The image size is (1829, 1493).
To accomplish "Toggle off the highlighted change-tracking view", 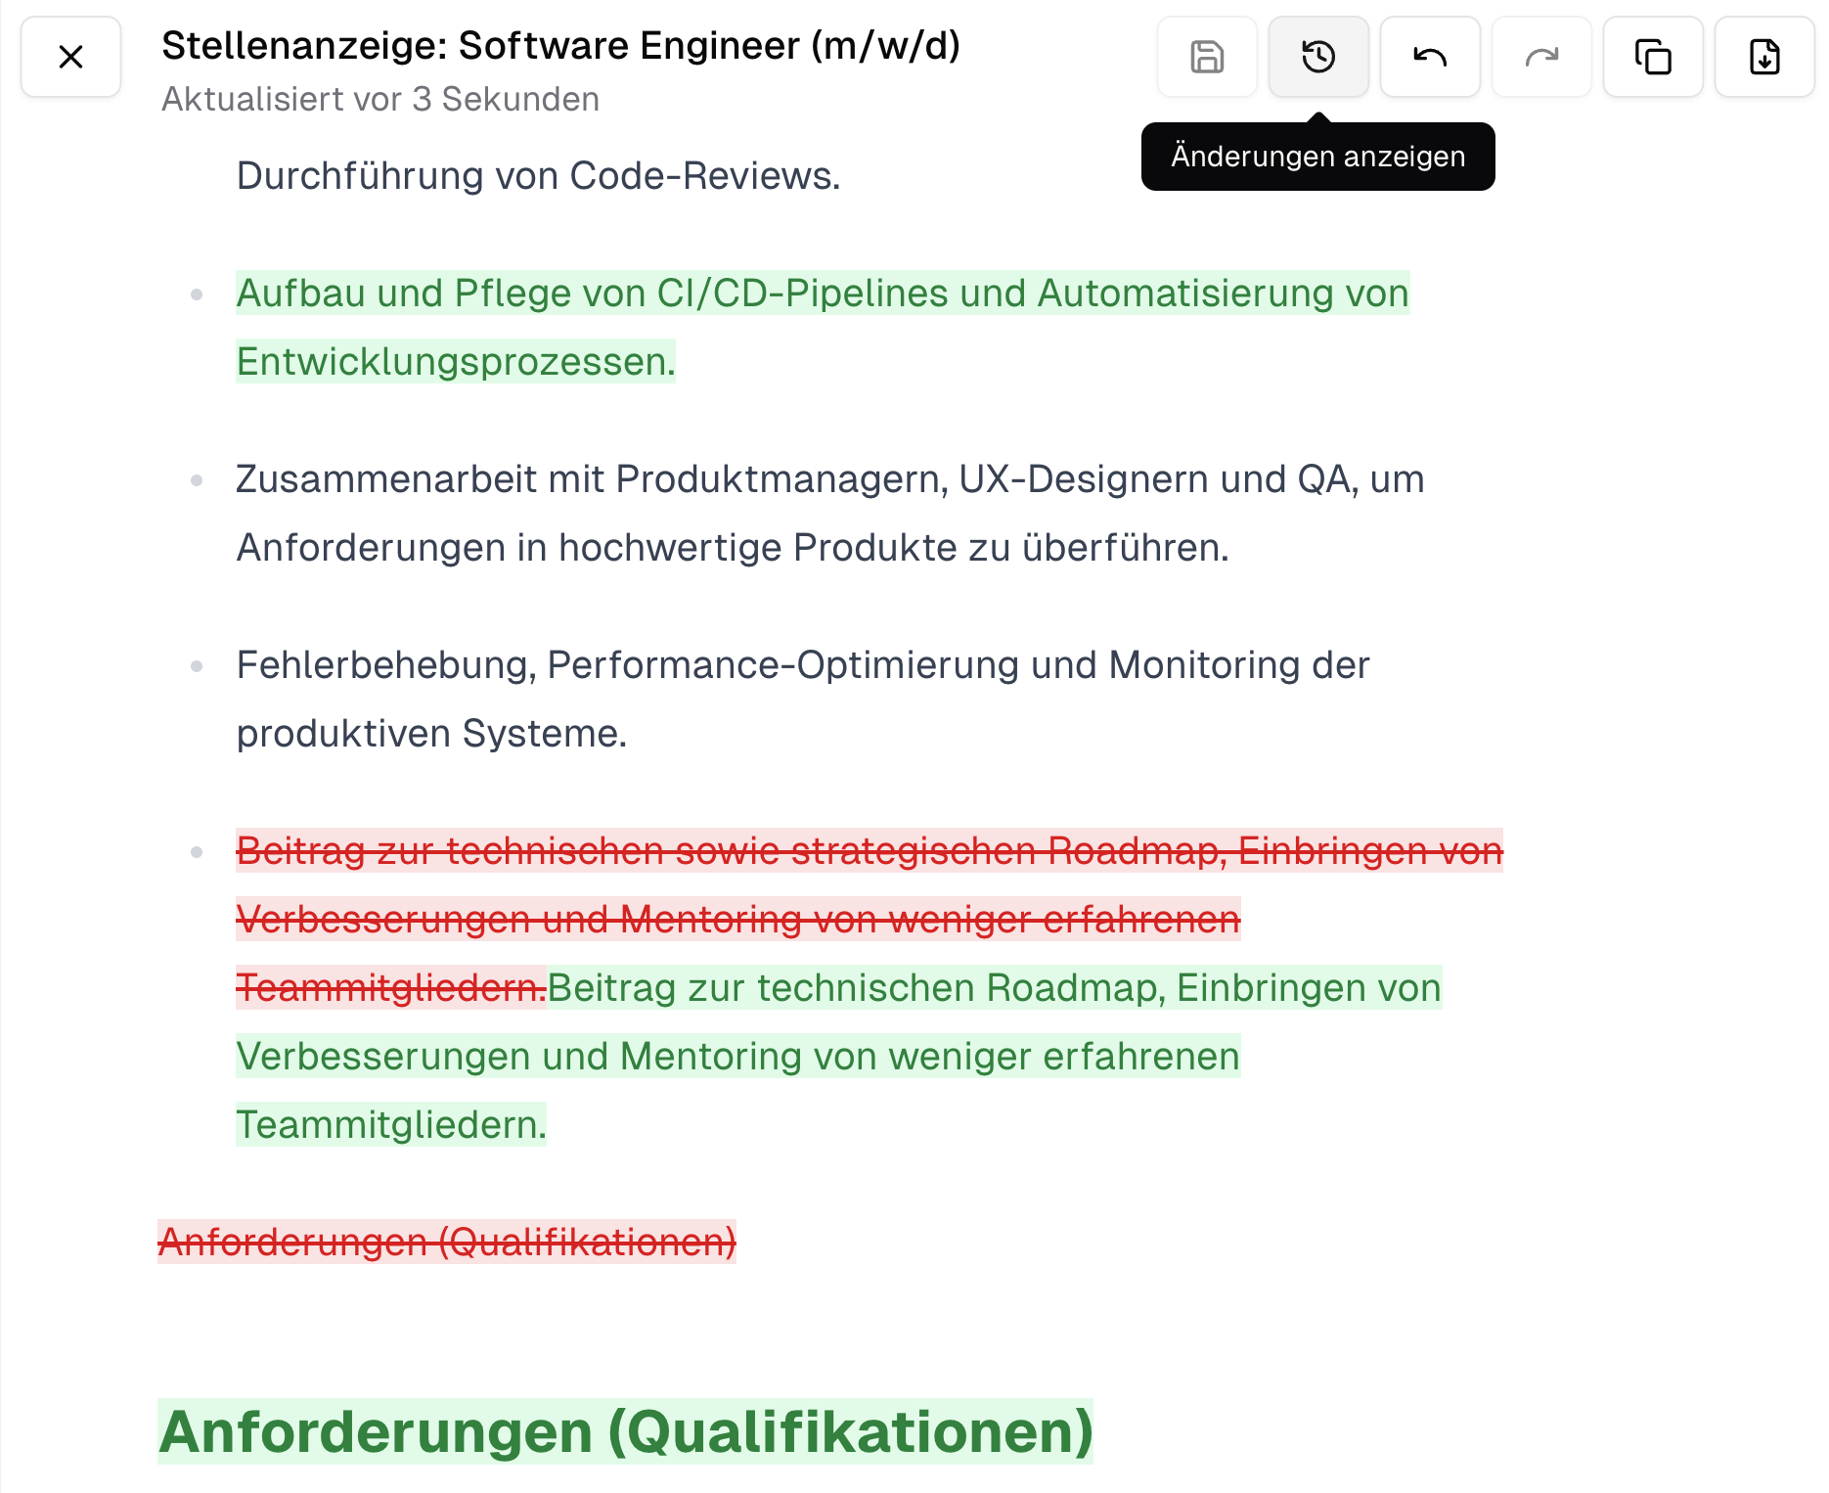I will point(1317,58).
